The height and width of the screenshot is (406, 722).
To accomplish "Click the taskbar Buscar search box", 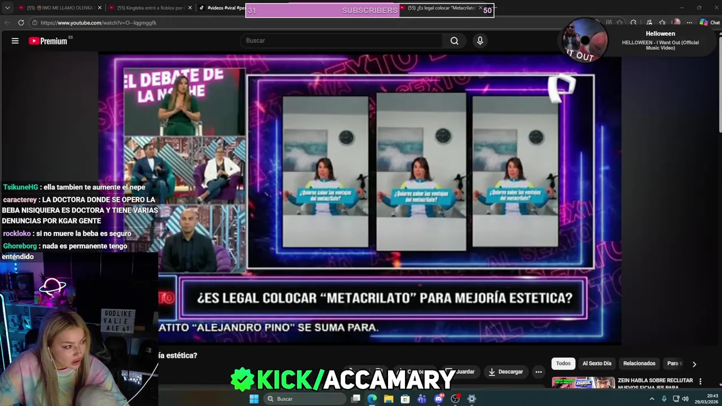I will click(305, 399).
